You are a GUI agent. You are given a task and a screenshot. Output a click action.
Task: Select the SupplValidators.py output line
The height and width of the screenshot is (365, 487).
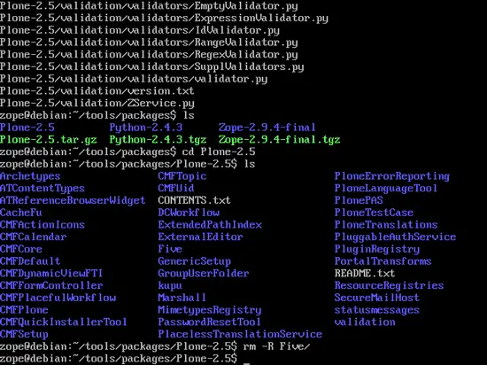coord(152,66)
